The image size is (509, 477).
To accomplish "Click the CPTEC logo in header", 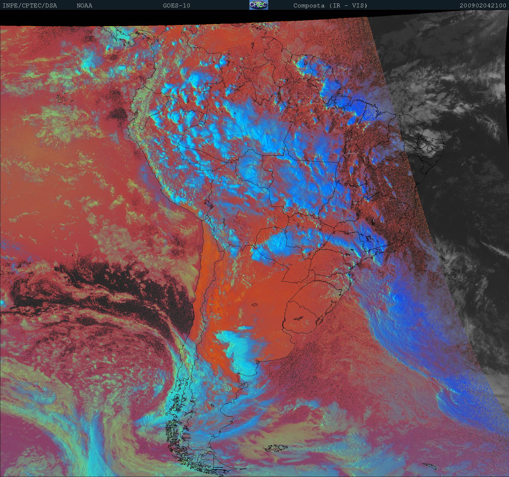I will coord(259,5).
